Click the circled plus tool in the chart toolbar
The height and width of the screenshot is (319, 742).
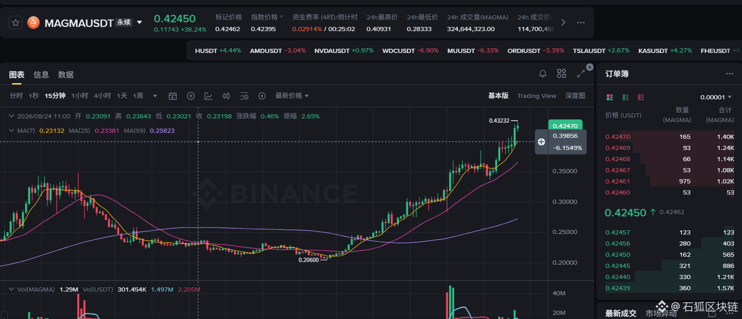[191, 96]
